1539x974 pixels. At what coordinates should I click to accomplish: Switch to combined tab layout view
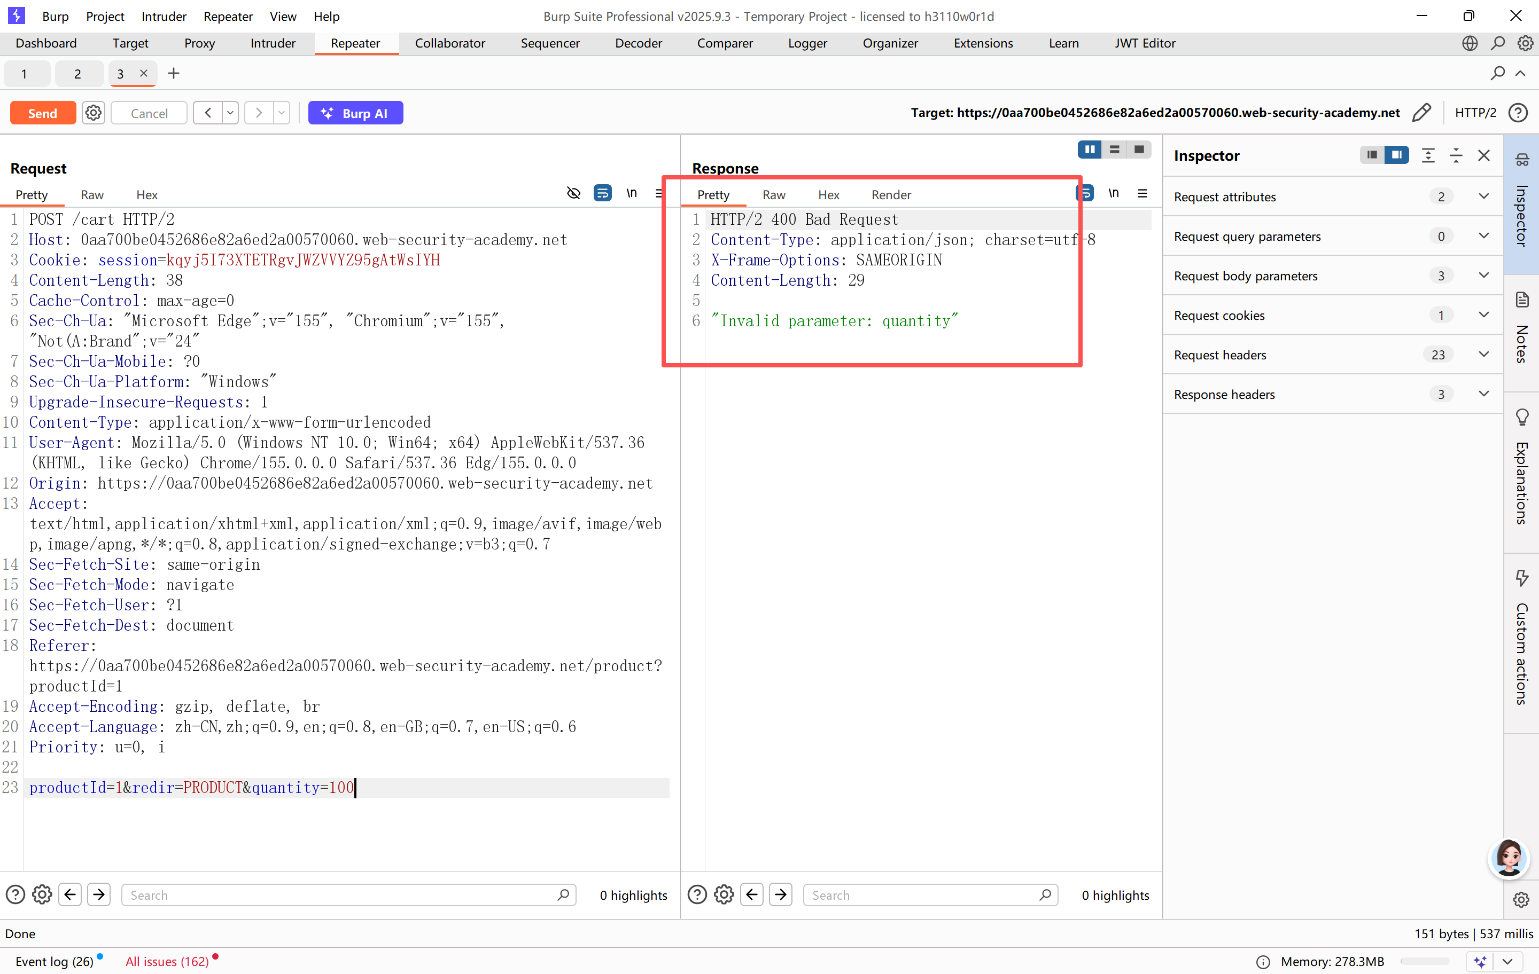point(1139,150)
